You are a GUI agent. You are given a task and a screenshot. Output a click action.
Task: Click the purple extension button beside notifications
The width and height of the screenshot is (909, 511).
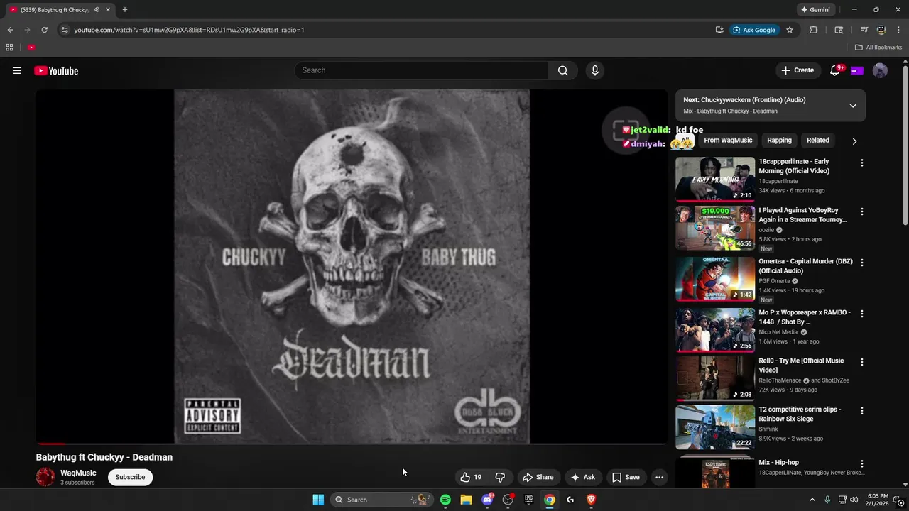pyautogui.click(x=857, y=70)
